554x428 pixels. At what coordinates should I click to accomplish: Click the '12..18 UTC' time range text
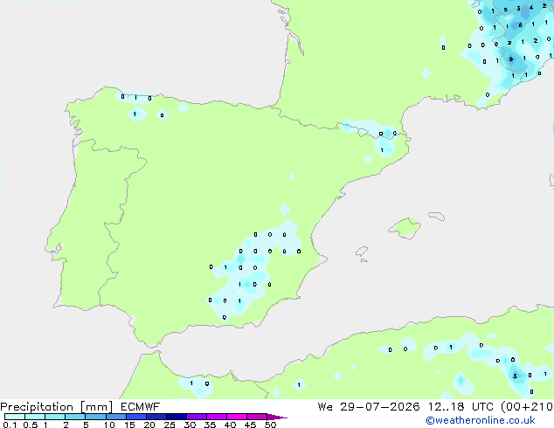pos(461,407)
